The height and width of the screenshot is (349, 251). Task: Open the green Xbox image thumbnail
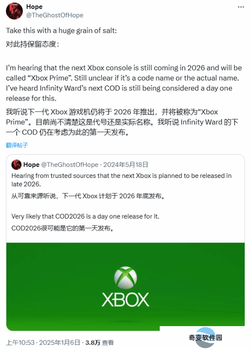pos(125,287)
